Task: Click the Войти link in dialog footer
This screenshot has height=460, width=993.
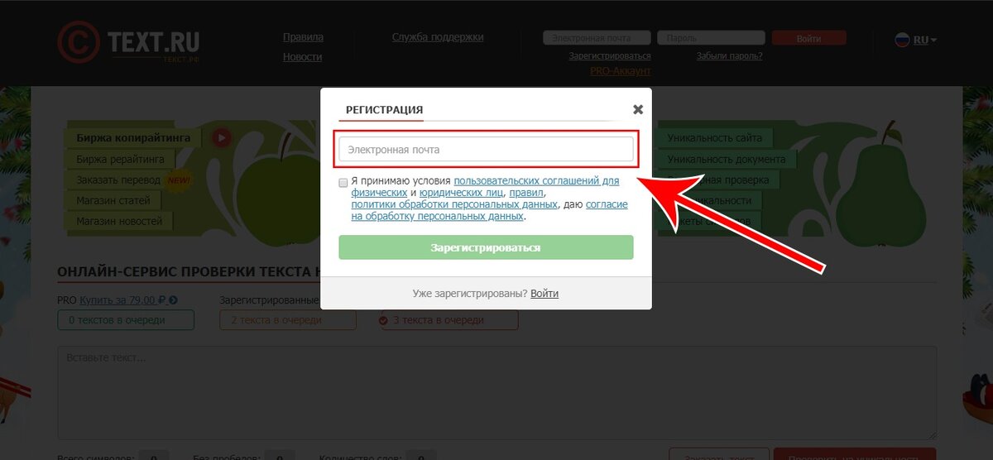Action: tap(544, 294)
